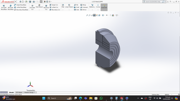This screenshot has height=101, width=180.
Task: Click the Revolved Boss/Base tool
Action: coord(11,7)
